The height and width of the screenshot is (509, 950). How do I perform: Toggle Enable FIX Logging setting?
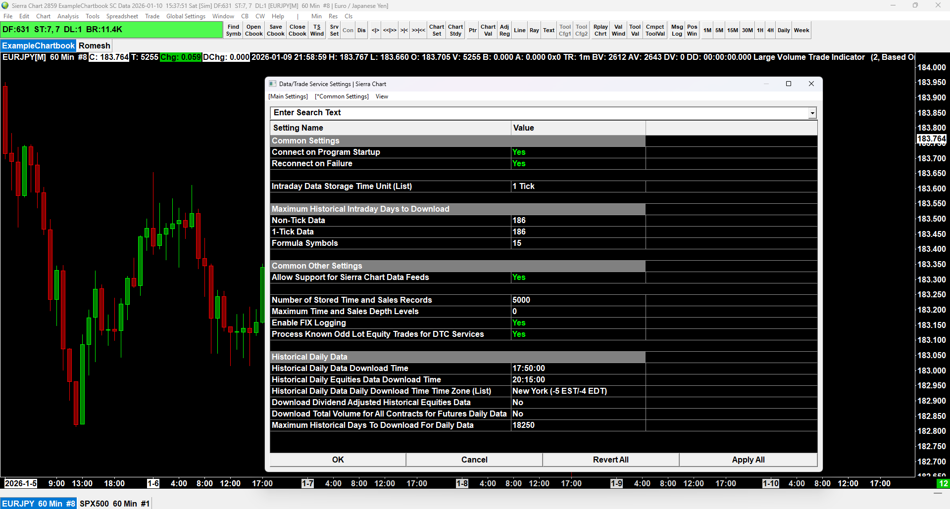[x=519, y=323]
